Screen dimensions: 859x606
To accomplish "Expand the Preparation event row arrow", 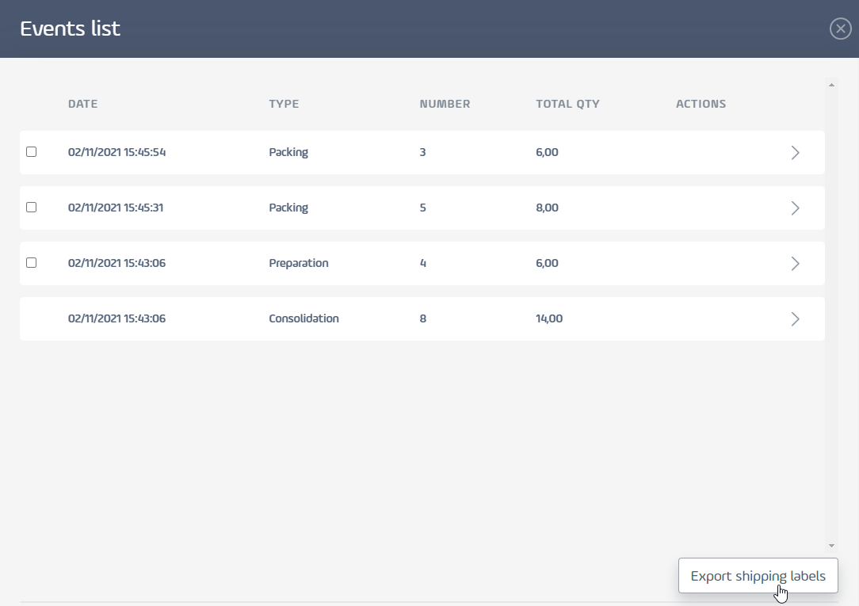I will click(796, 263).
